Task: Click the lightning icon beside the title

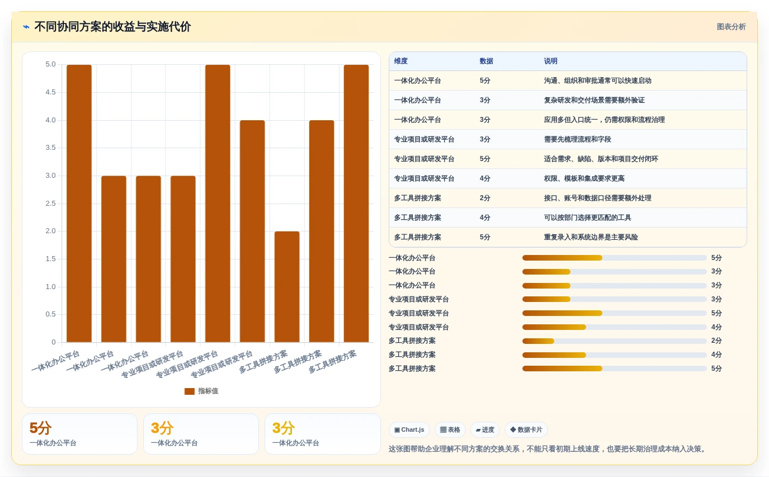Action: (x=26, y=27)
